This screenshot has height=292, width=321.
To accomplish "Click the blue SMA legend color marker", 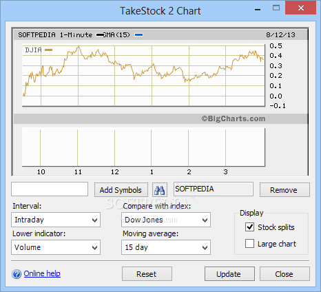I will 139,35.
